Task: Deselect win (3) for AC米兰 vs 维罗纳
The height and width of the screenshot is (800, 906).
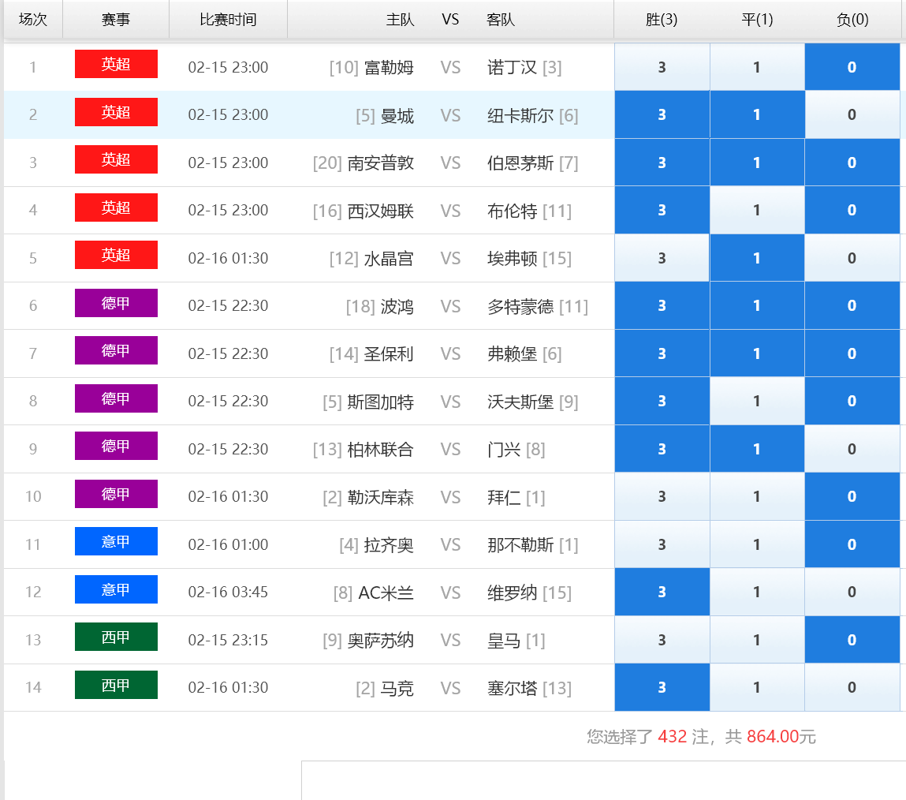Action: click(662, 592)
